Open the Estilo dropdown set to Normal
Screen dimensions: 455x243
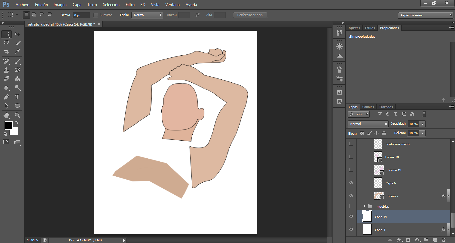tap(147, 15)
